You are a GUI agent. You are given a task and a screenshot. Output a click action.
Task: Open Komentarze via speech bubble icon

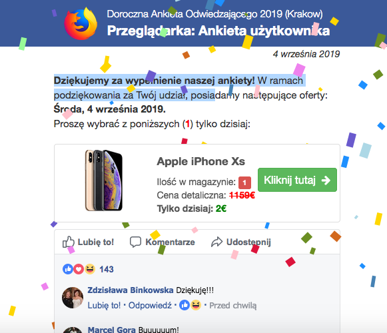135,242
